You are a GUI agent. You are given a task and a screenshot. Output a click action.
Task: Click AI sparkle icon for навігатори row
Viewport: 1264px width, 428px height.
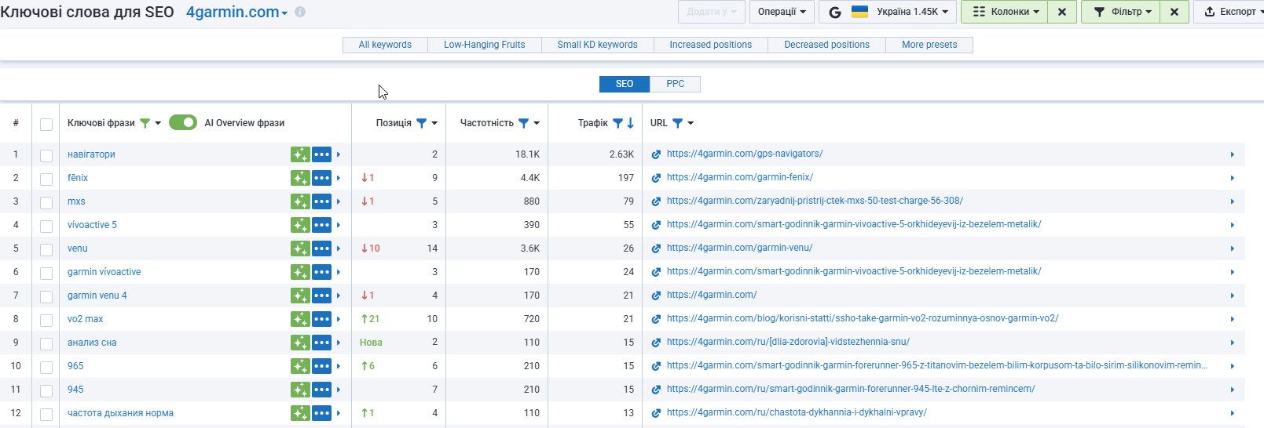point(300,154)
